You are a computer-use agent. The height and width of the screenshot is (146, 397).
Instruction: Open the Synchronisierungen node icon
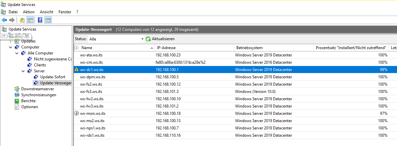click(x=17, y=95)
